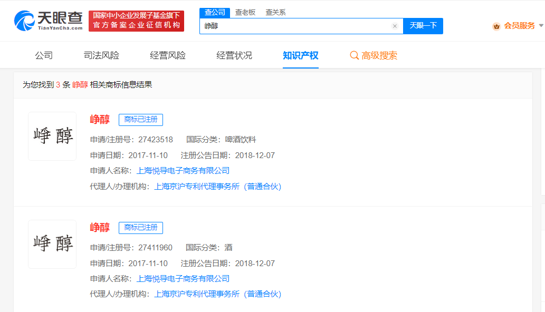The width and height of the screenshot is (545, 312).
Task: Select registration number 27423518 text
Action: click(156, 140)
